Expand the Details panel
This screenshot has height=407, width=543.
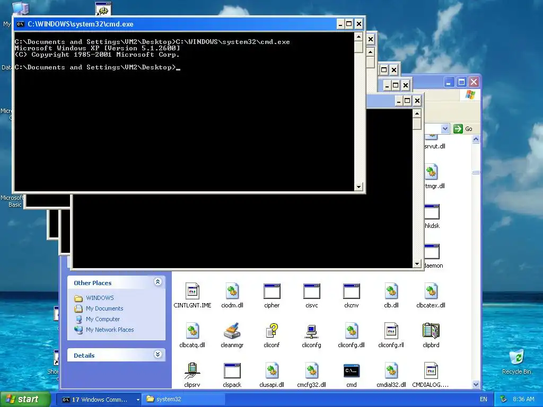click(157, 355)
